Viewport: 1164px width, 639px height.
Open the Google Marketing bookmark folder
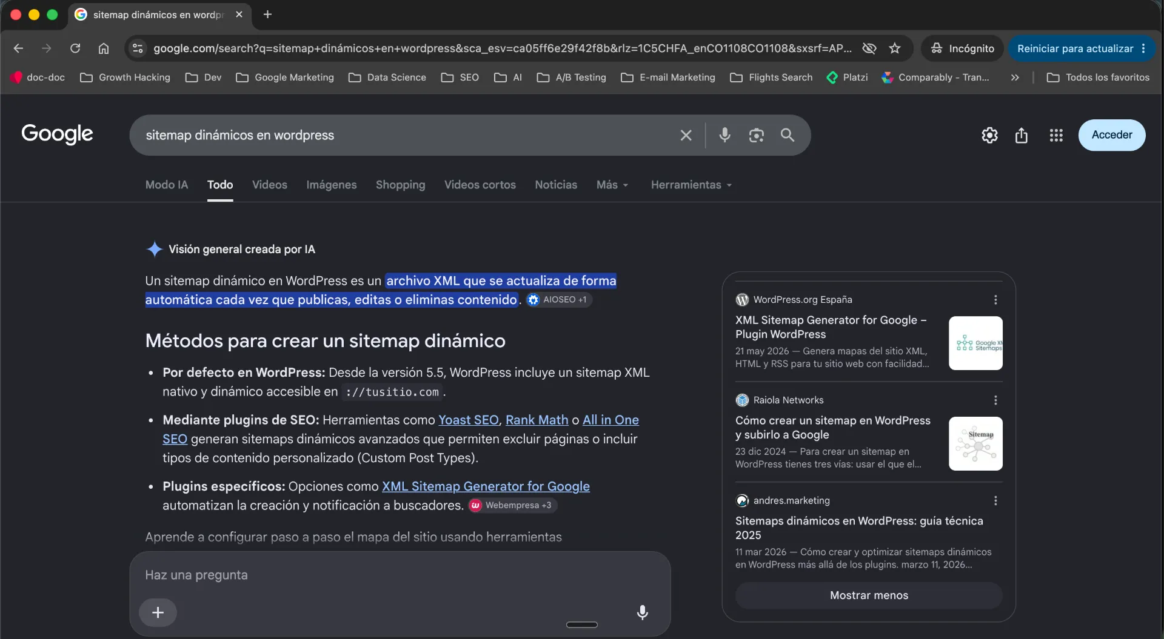tap(285, 78)
